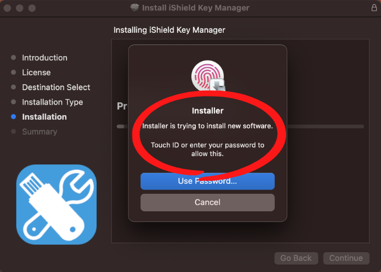
Task: Select the Summary step in sidebar
Action: pos(40,132)
